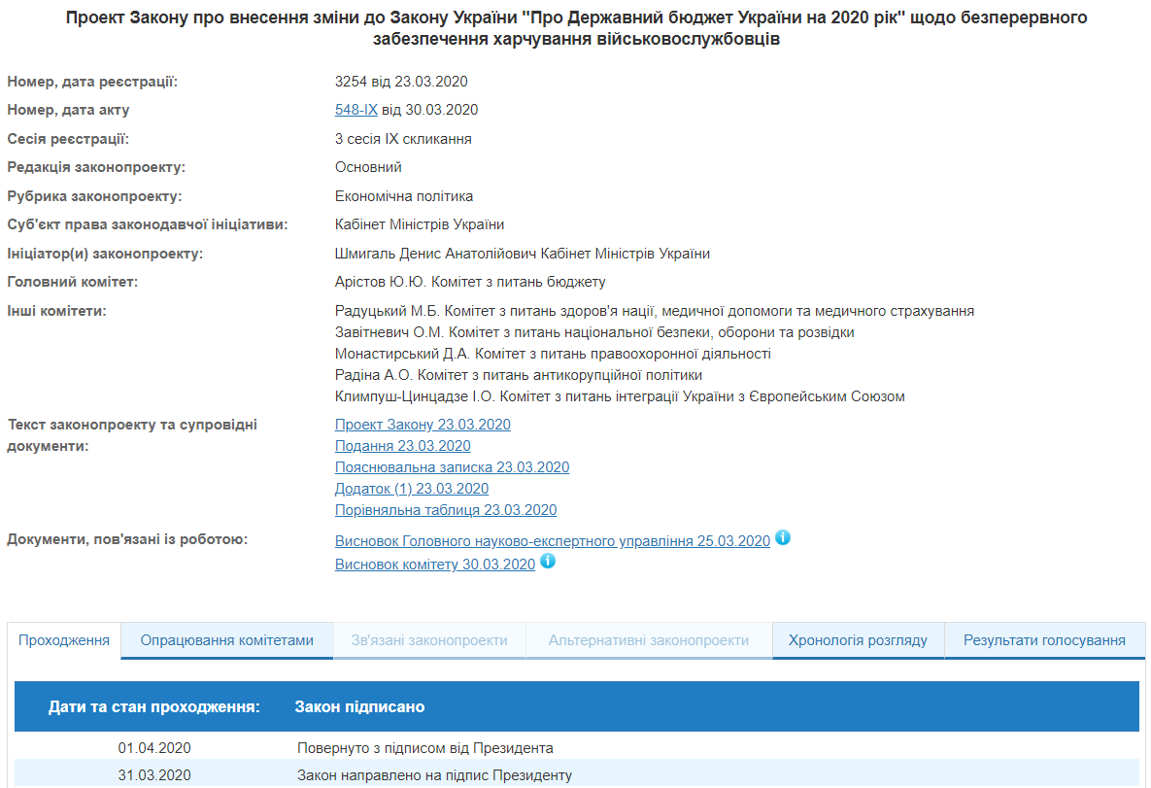1151x788 pixels.
Task: Click row Повернуто з підписом від Президента
Action: (x=424, y=748)
